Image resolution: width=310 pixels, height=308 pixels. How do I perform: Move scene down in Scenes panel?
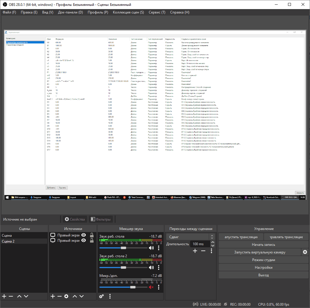pyautogui.click(x=26, y=296)
